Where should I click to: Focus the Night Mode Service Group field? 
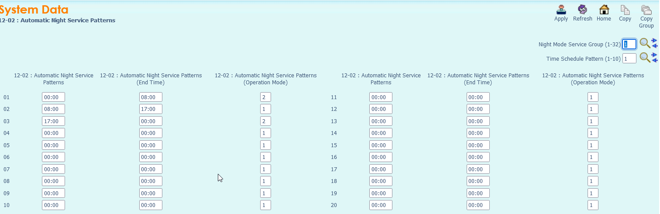coord(629,44)
